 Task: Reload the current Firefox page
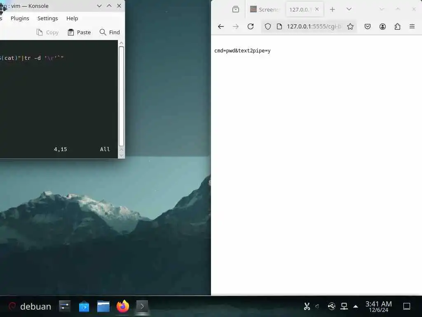251,26
